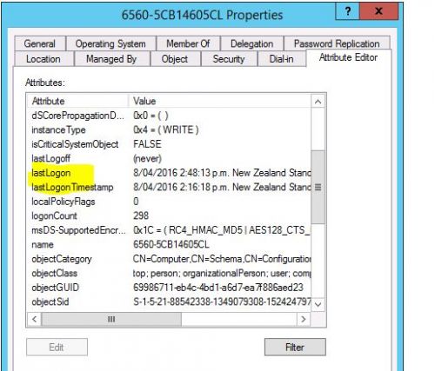Click the horizontal scroll left arrow

coord(35,319)
